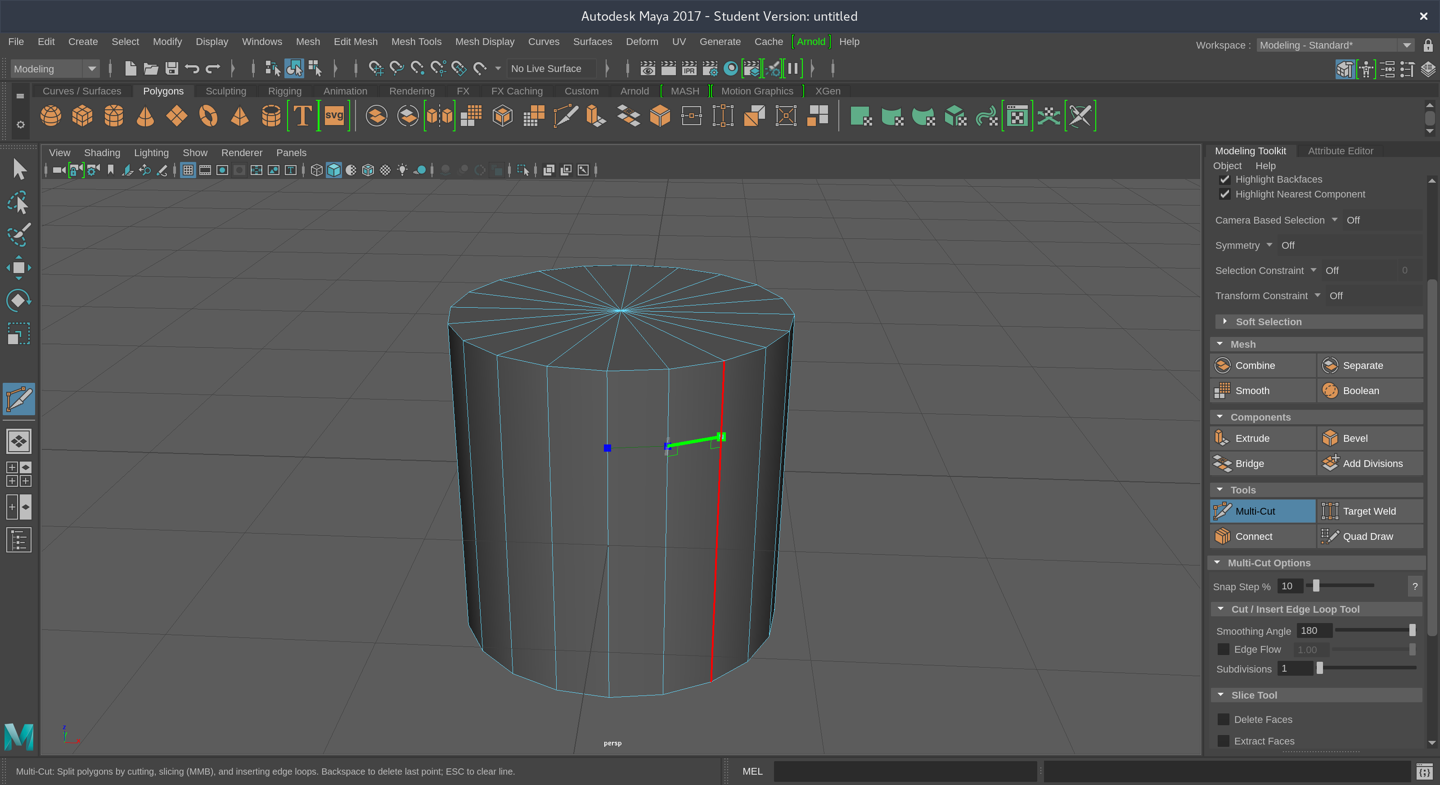Click the Undo arrow icon
Viewport: 1440px width, 785px height.
tap(192, 69)
